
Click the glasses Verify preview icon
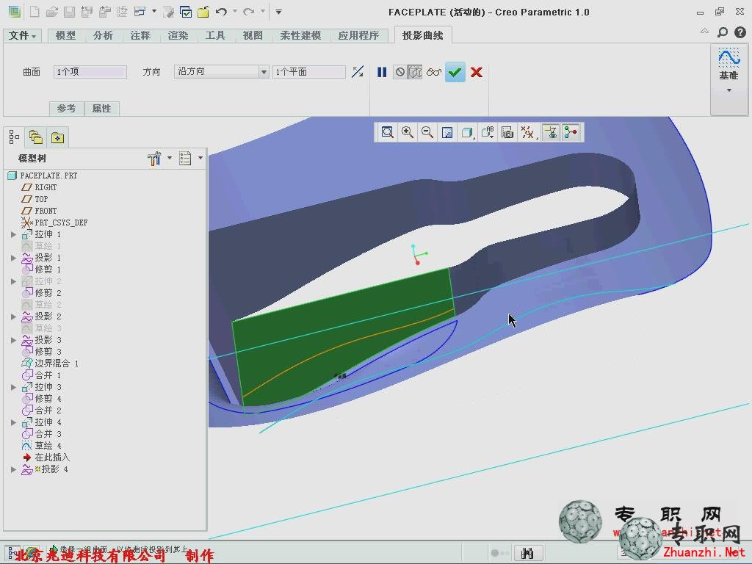pyautogui.click(x=433, y=72)
